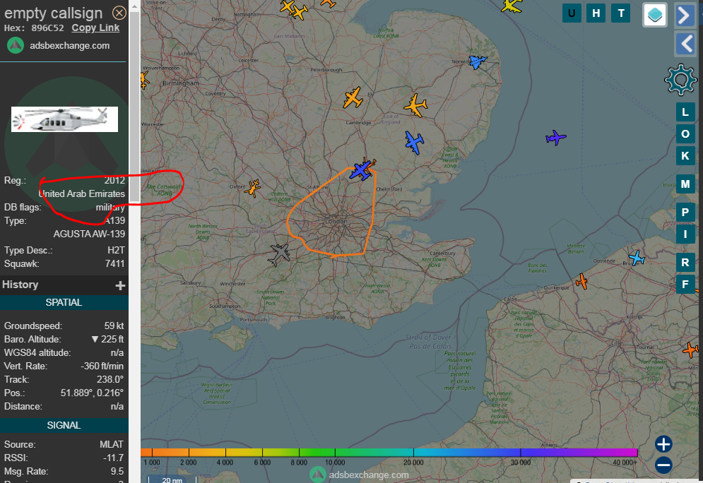Screen dimensions: 703x483
Task: Select the blue plane north of Chelmsford
Action: 414,143
